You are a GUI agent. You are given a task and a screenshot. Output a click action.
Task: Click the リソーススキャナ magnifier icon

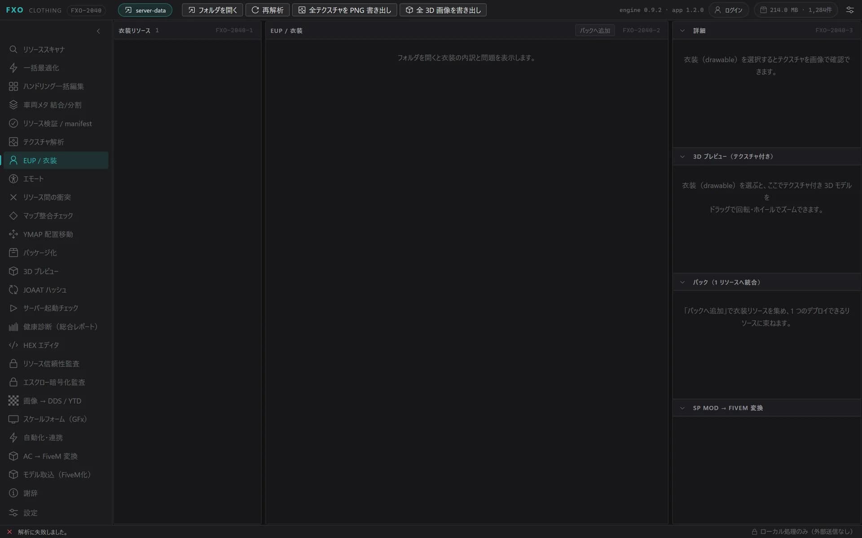[x=13, y=49]
